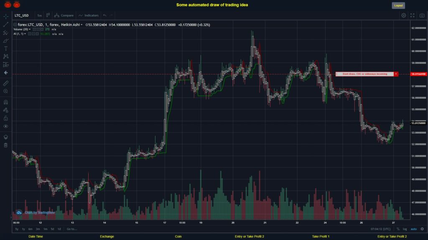Toggle log scale
The width and height of the screenshot is (428, 240).
click(405, 229)
